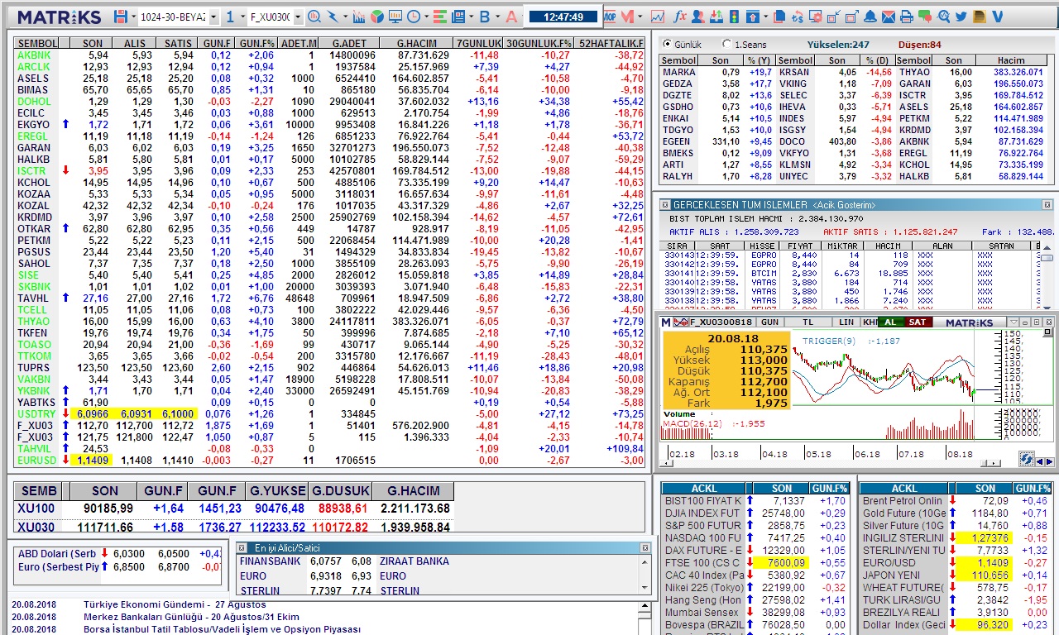Expand the red M icon dropdown arrow
The image size is (1059, 635).
[x=640, y=17]
